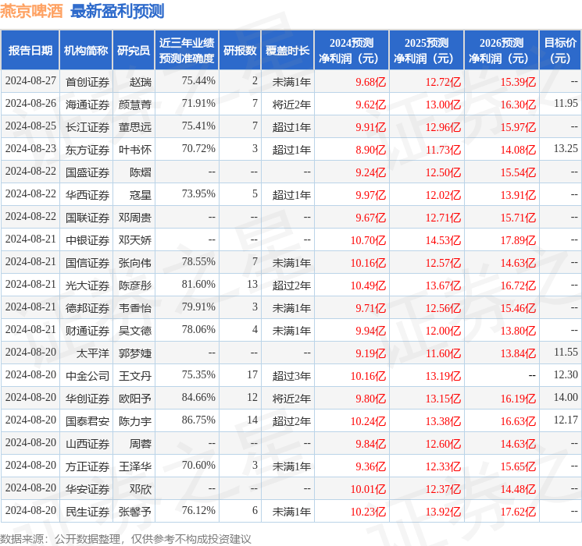Select the 国联证券 institution cell
582x546 pixels.
coord(87,218)
